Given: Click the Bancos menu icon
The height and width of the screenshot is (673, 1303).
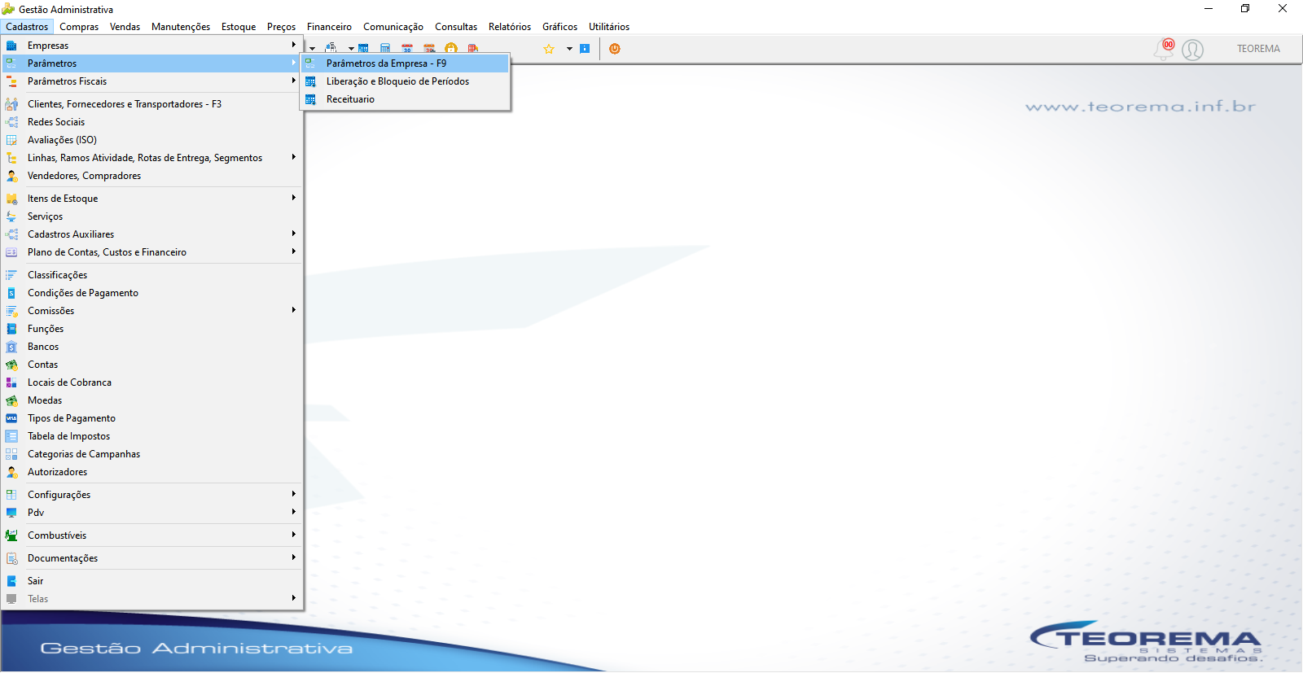Looking at the screenshot, I should (11, 347).
